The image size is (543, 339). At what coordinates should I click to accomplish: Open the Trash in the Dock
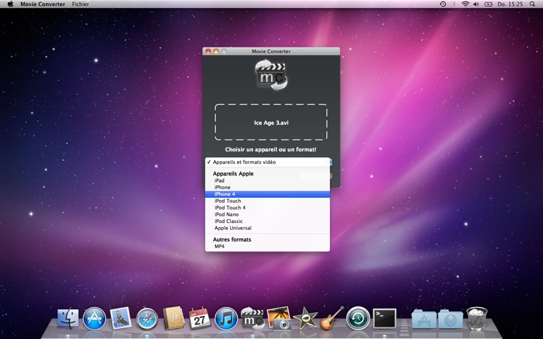point(476,318)
